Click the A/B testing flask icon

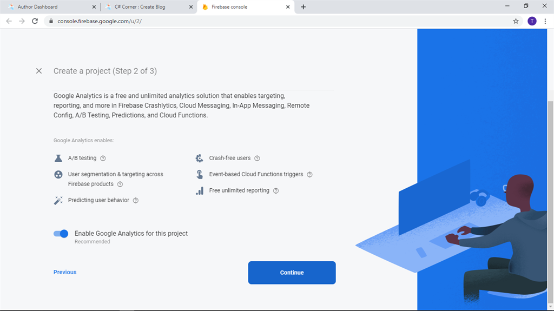click(x=58, y=158)
